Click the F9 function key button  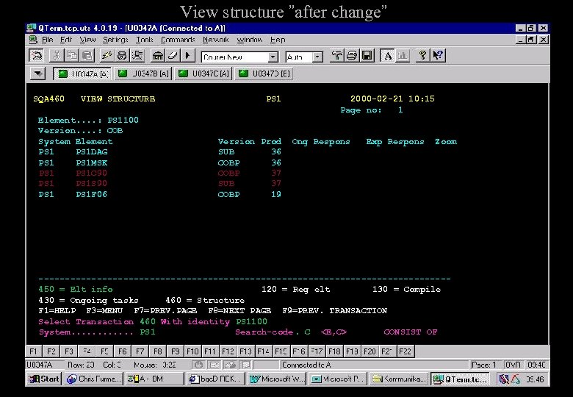[176, 351]
